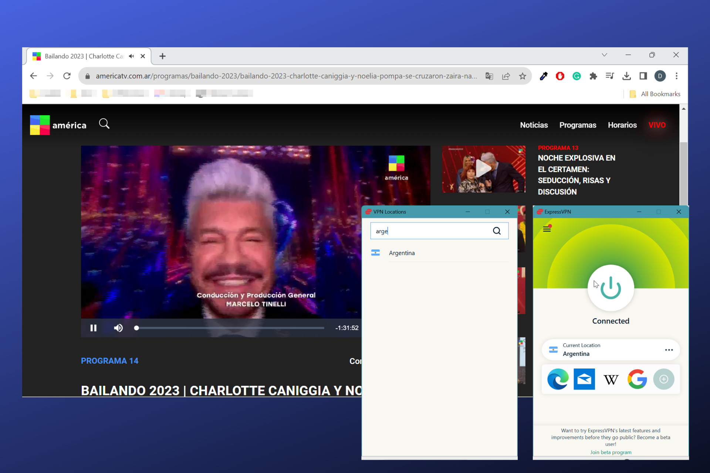The width and height of the screenshot is (710, 473).
Task: Open Chrome three-dot menu
Action: coord(677,76)
